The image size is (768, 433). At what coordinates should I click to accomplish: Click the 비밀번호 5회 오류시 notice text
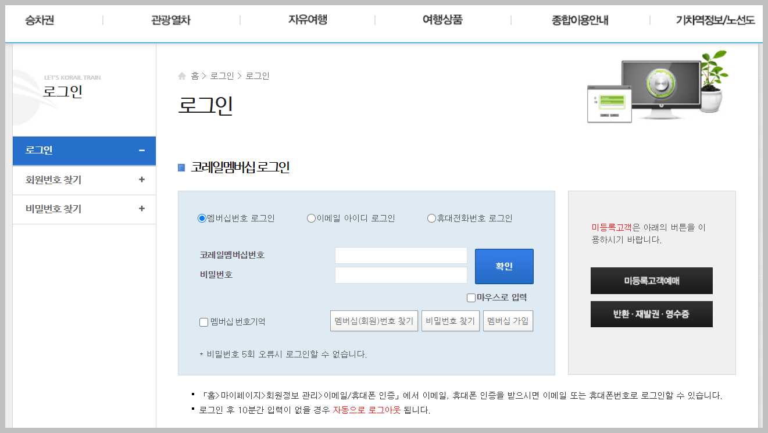(x=283, y=354)
